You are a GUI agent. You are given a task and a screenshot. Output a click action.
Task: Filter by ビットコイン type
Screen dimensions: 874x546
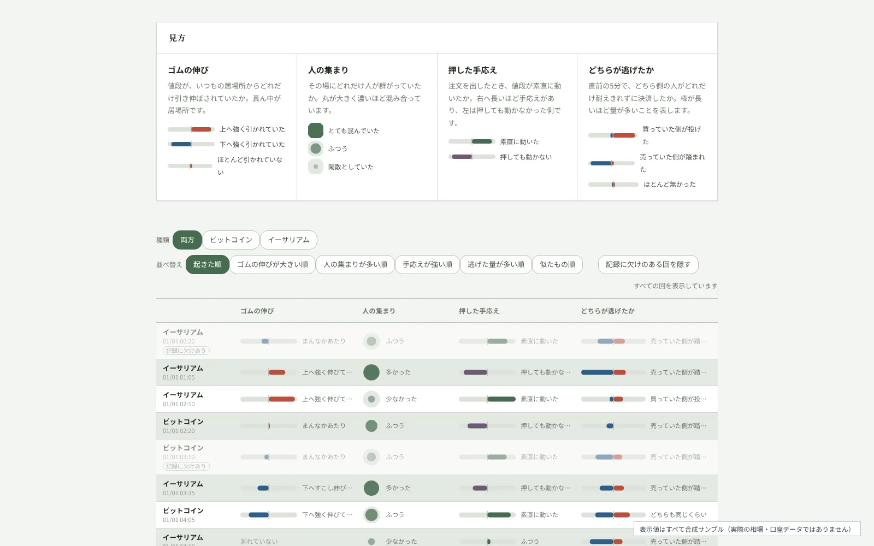[x=231, y=240]
